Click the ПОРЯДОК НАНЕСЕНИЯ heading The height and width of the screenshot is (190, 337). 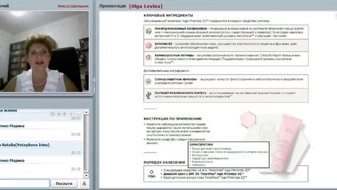pyautogui.click(x=164, y=162)
